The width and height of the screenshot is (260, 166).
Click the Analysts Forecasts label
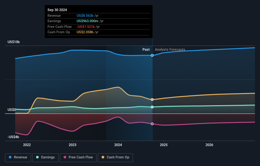pyautogui.click(x=170, y=49)
